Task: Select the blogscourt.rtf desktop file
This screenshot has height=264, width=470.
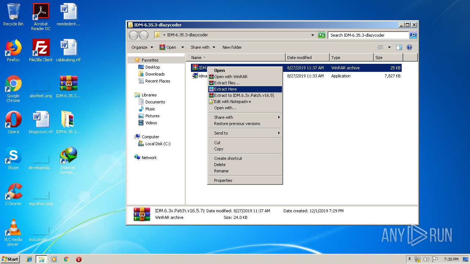Action: (41, 122)
